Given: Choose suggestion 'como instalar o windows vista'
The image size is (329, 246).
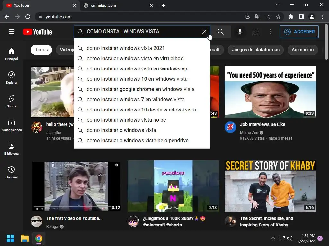Looking at the screenshot, I should click(142, 130).
